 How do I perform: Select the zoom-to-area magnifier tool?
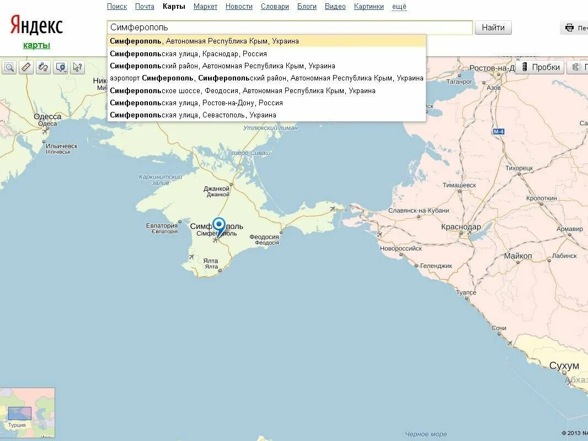pyautogui.click(x=9, y=67)
